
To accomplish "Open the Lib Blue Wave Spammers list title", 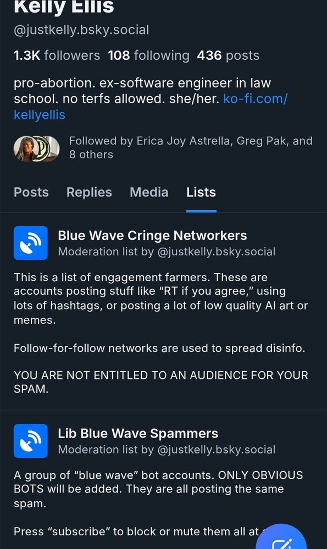I will pos(137,433).
